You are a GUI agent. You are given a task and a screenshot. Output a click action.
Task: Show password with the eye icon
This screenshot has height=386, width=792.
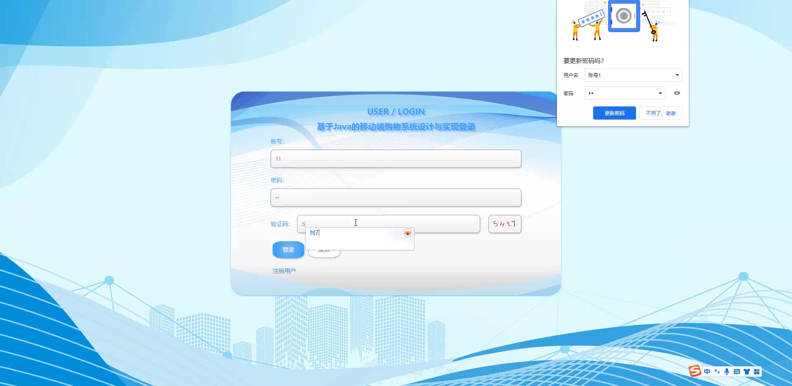tap(677, 93)
